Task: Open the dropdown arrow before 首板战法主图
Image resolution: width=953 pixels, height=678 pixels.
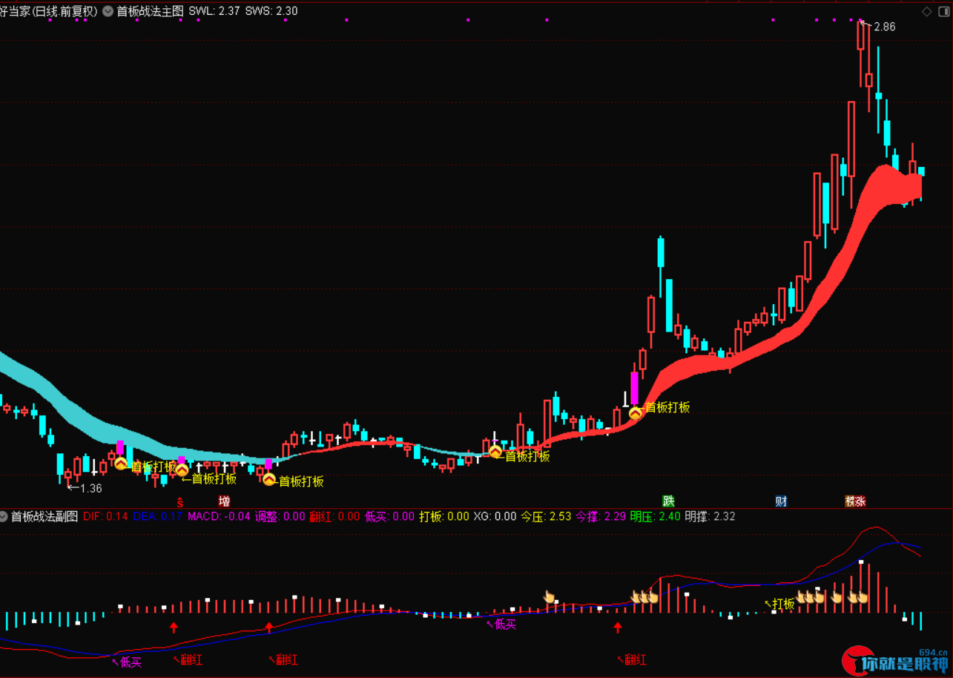Action: tap(108, 12)
